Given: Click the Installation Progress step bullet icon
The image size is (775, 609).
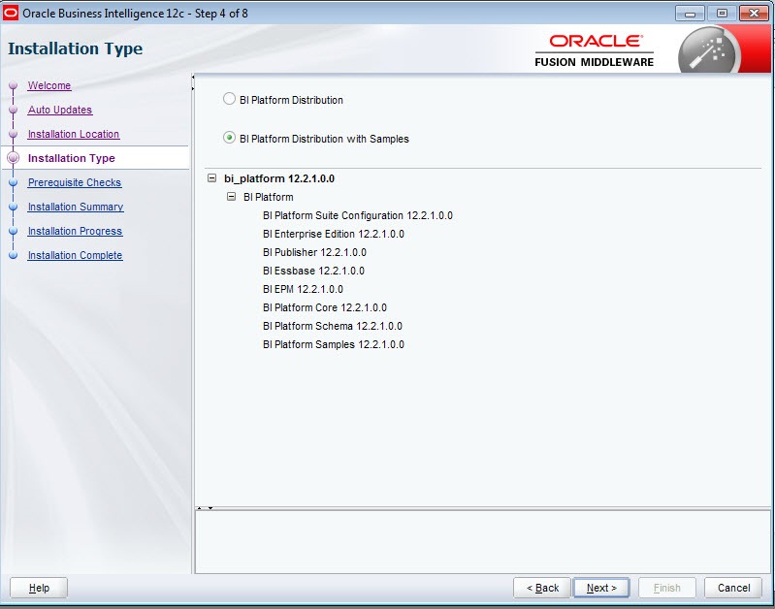Looking at the screenshot, I should coord(14,231).
